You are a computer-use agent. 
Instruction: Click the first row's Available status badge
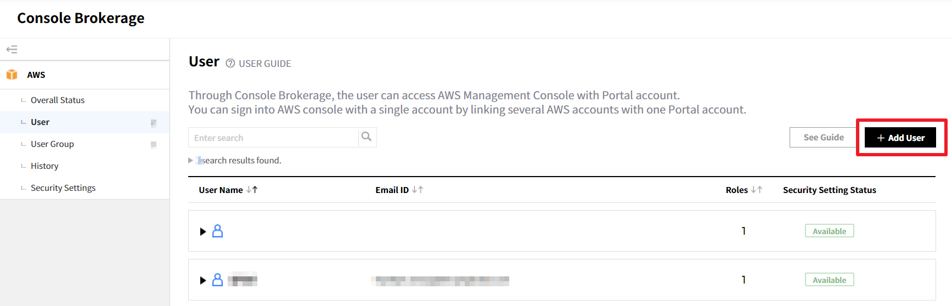tap(829, 231)
